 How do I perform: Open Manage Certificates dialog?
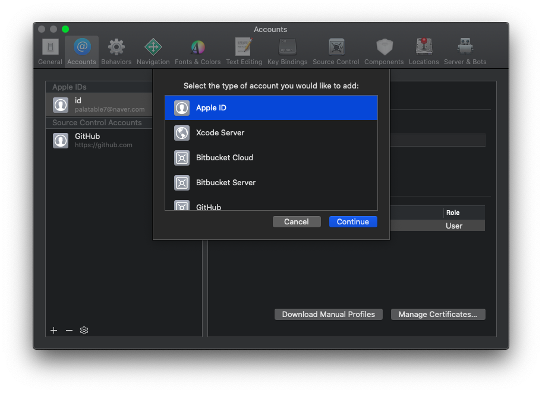438,314
